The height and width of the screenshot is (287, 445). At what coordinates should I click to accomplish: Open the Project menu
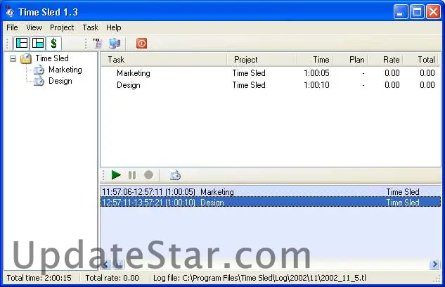pyautogui.click(x=62, y=27)
